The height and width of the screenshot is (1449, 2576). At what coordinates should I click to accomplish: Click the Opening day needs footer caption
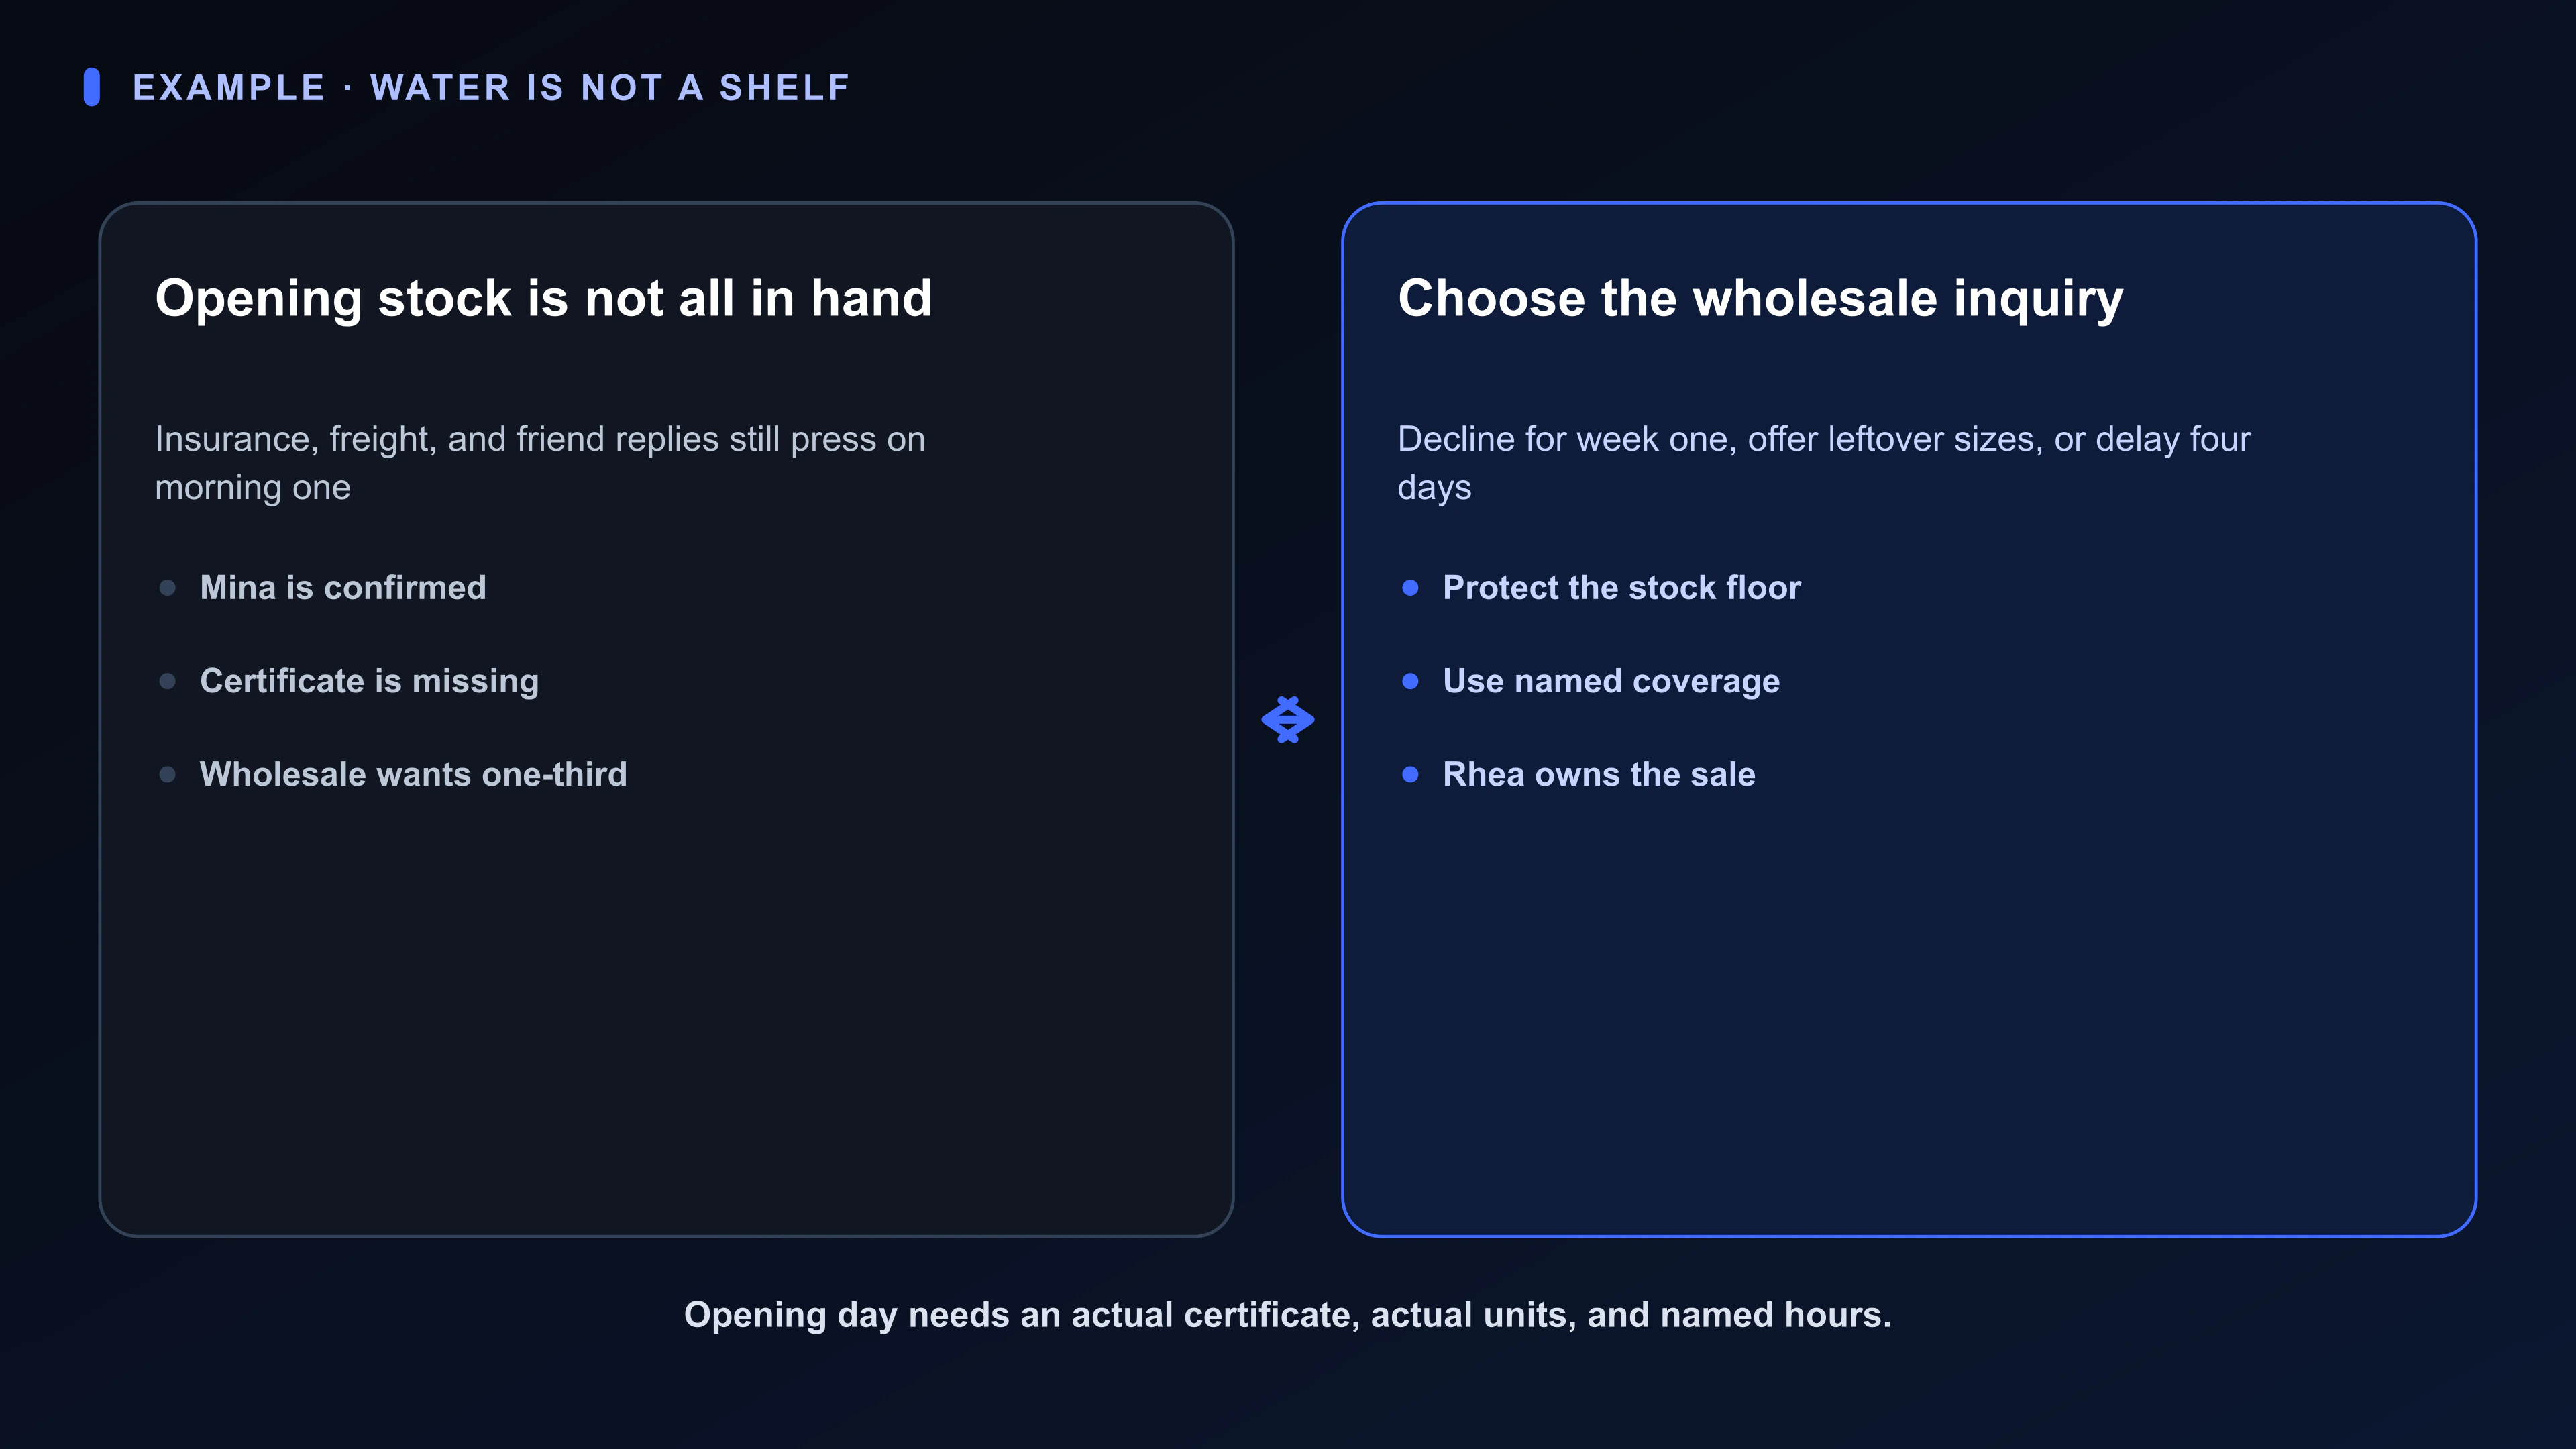(x=1287, y=1315)
